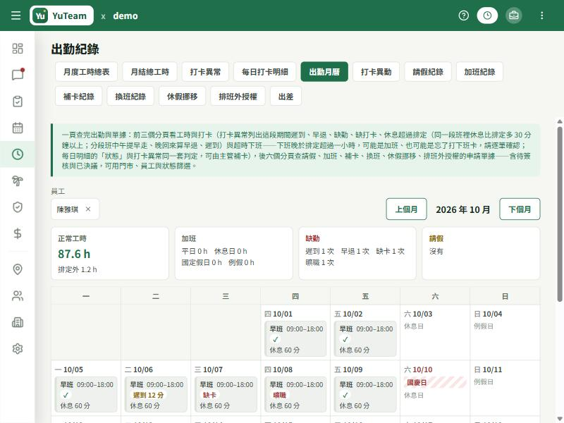Viewport: 564px width, 423px height.
Task: Open the 10/09 早班 shift card
Action: click(365, 395)
